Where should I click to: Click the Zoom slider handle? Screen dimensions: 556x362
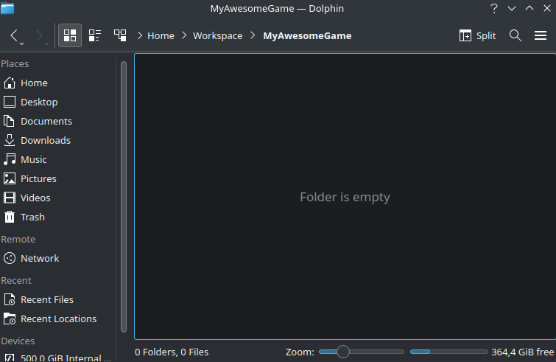pos(343,352)
